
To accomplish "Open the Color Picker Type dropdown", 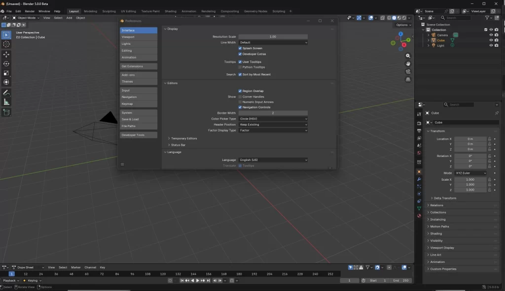I will point(273,119).
